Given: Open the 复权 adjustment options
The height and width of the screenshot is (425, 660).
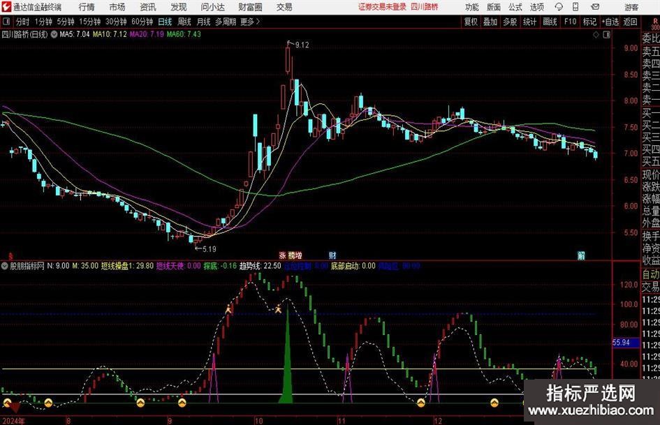Looking at the screenshot, I should pos(471,22).
